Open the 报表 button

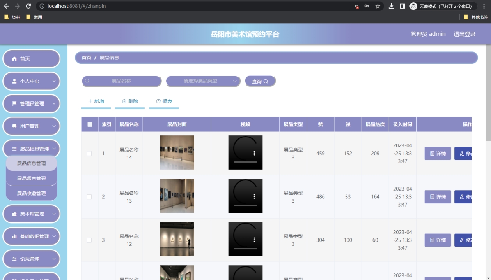(164, 101)
